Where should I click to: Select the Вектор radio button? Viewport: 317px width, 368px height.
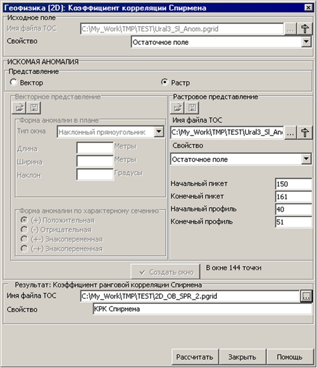[13, 82]
